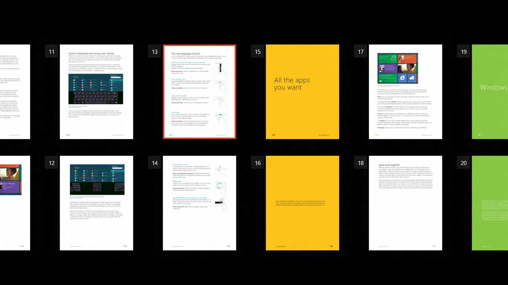This screenshot has height=285, width=508.
Task: Open the page 17 thumbnail showing the Start screen tiles
Action: 405,91
